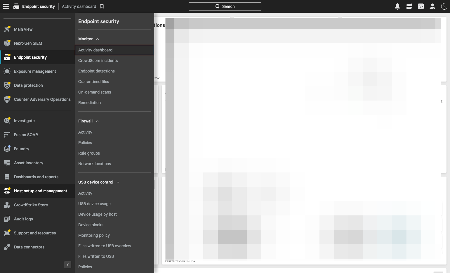Go to Audit logs label
Screen dimensions: 450x273
(23, 219)
